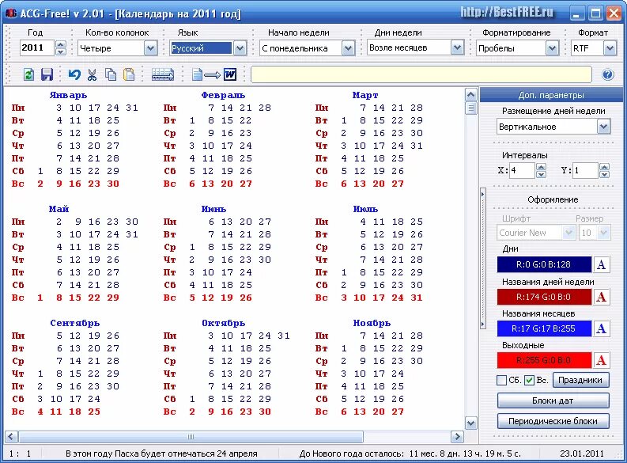Click the yellow text field in toolbar
The width and height of the screenshot is (627, 463).
point(421,74)
